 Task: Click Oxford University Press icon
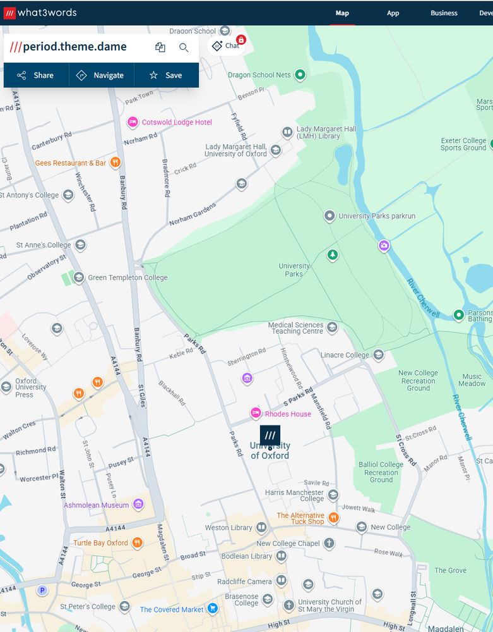6,387
